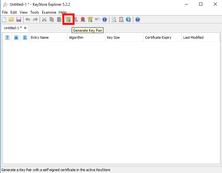
Task: Click the KeyStore Explorer app icon in title bar
Action: (5, 4)
